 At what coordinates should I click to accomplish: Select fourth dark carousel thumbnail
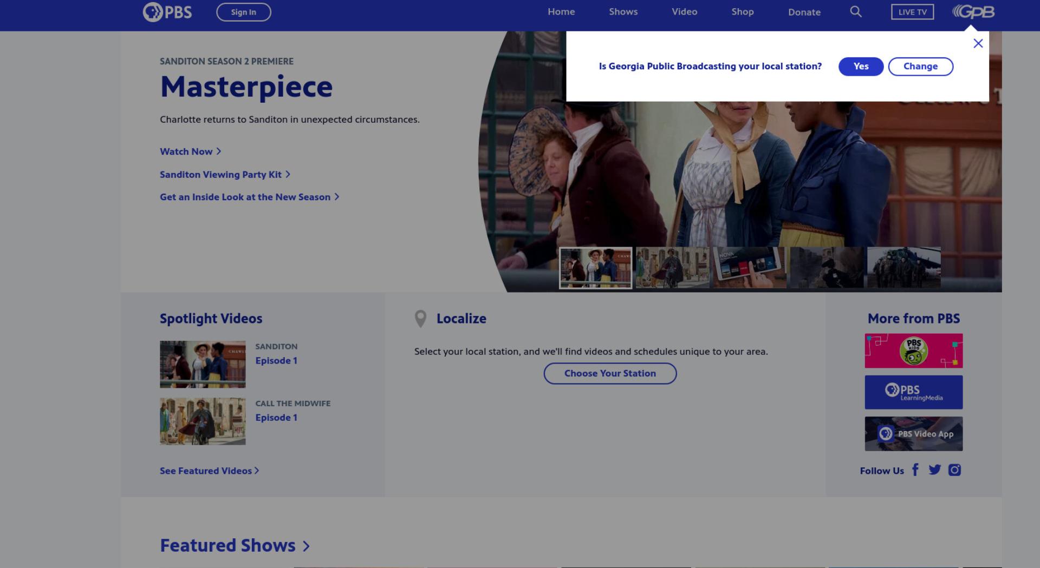tap(827, 268)
